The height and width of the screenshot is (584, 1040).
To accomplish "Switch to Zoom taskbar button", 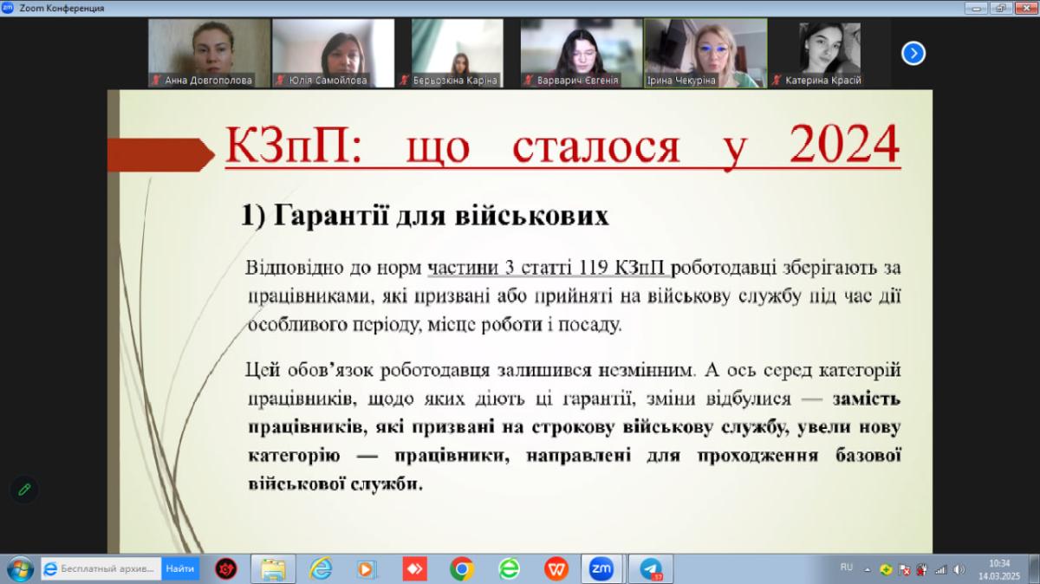I will [602, 568].
